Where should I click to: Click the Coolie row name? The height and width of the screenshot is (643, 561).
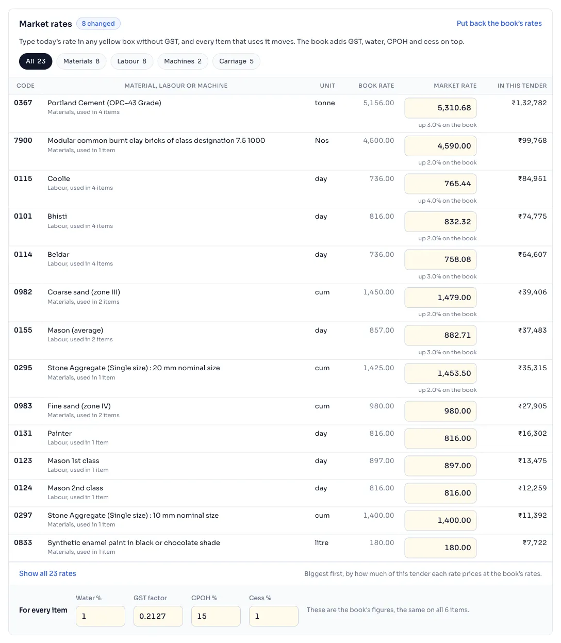click(x=59, y=178)
